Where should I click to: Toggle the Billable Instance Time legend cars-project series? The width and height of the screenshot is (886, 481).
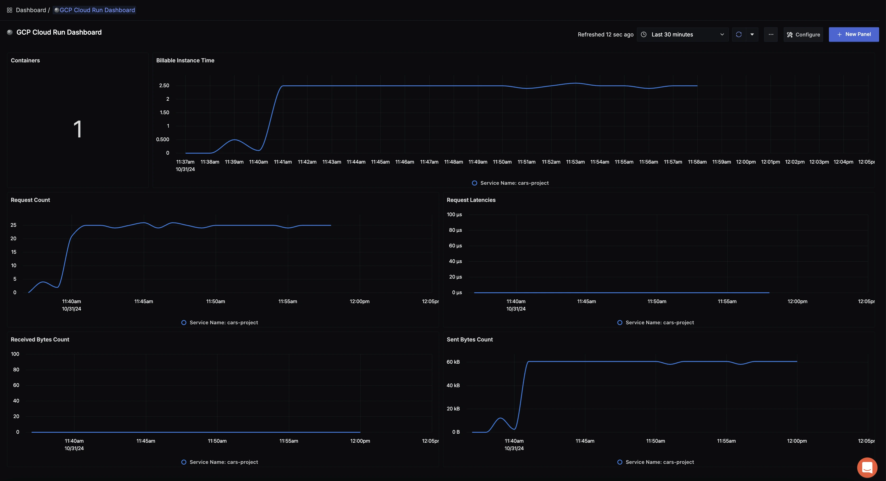(x=510, y=183)
